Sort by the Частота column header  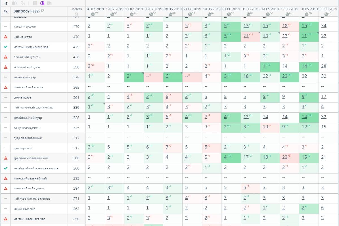coord(76,9)
